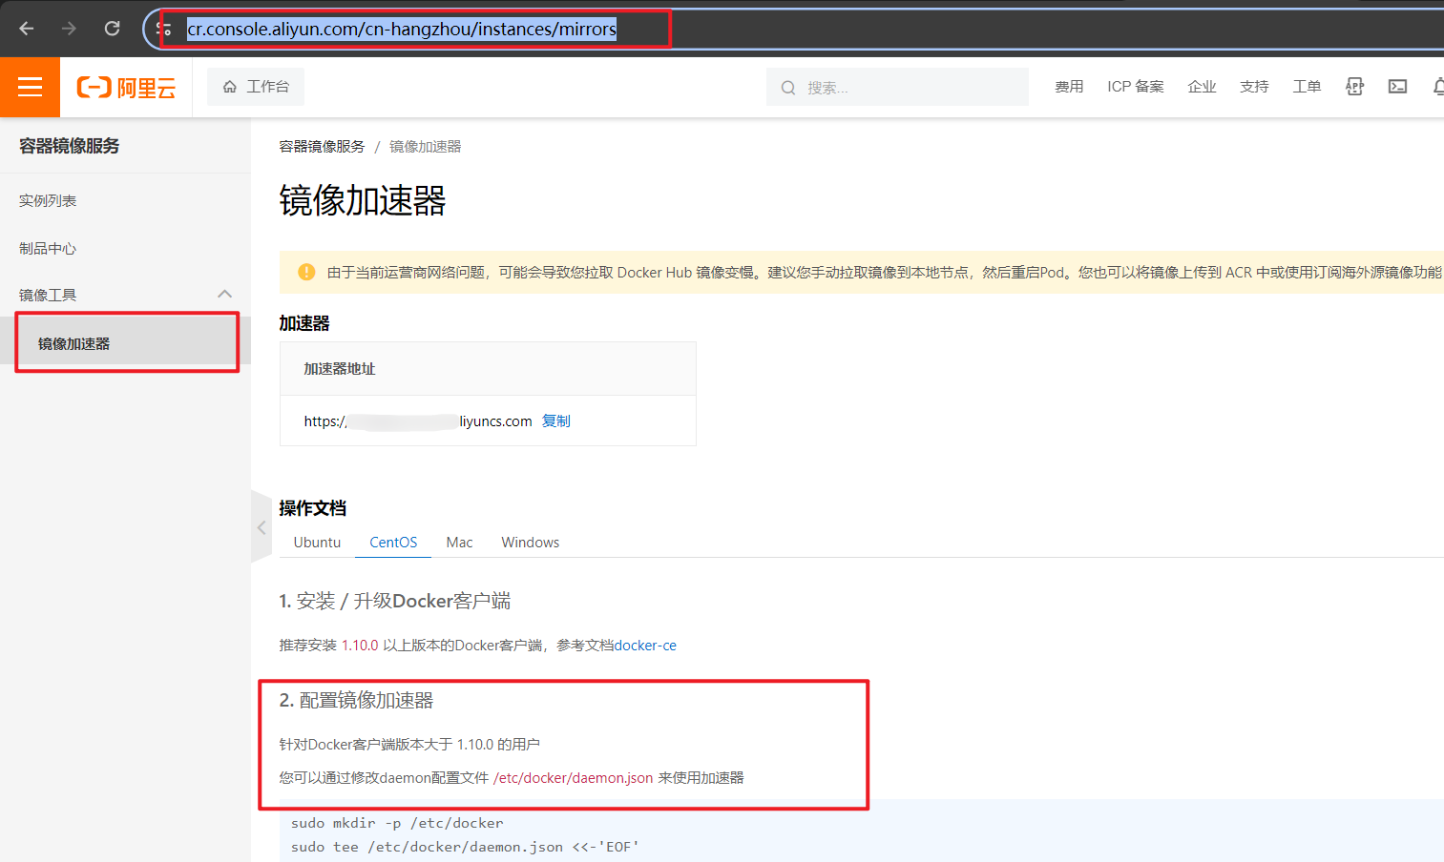This screenshot has width=1444, height=862.
Task: Click the 阿里云 logo
Action: tap(126, 88)
